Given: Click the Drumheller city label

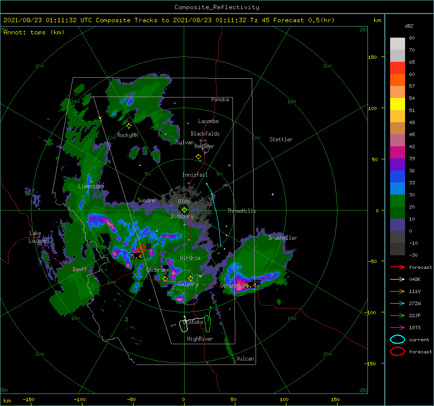Looking at the screenshot, I should pos(283,238).
